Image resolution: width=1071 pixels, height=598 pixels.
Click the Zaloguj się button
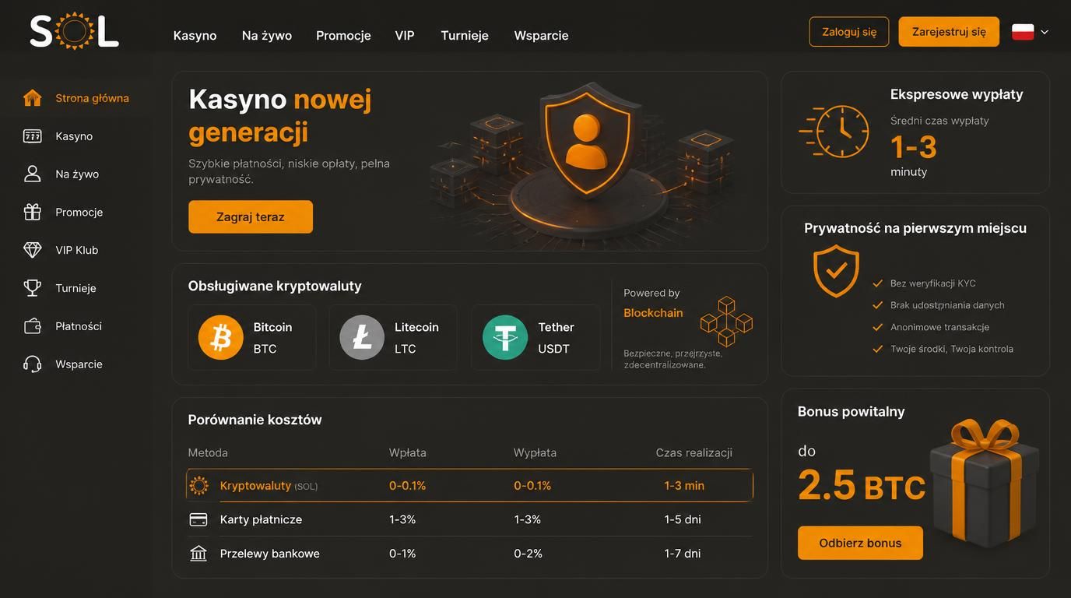pyautogui.click(x=849, y=32)
